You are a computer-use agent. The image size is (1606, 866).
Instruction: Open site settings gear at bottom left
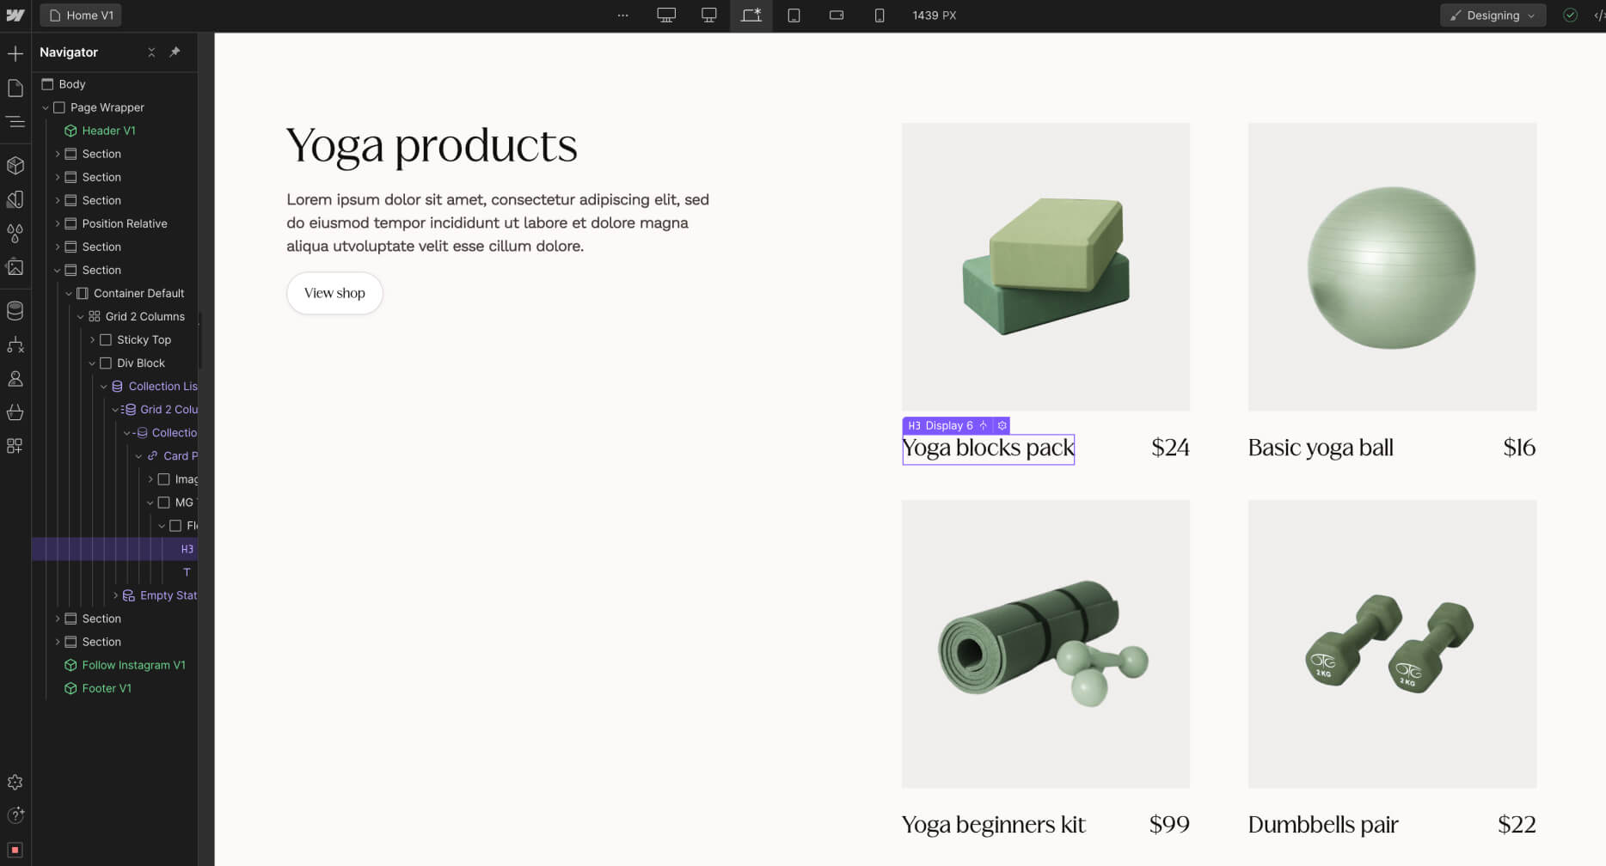(15, 782)
